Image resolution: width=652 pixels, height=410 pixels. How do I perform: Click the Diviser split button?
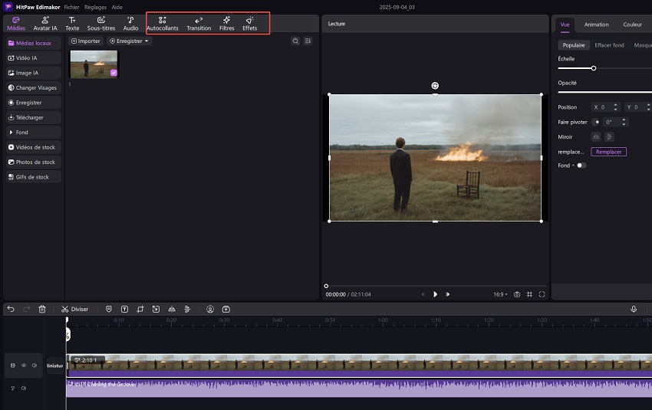pyautogui.click(x=75, y=309)
